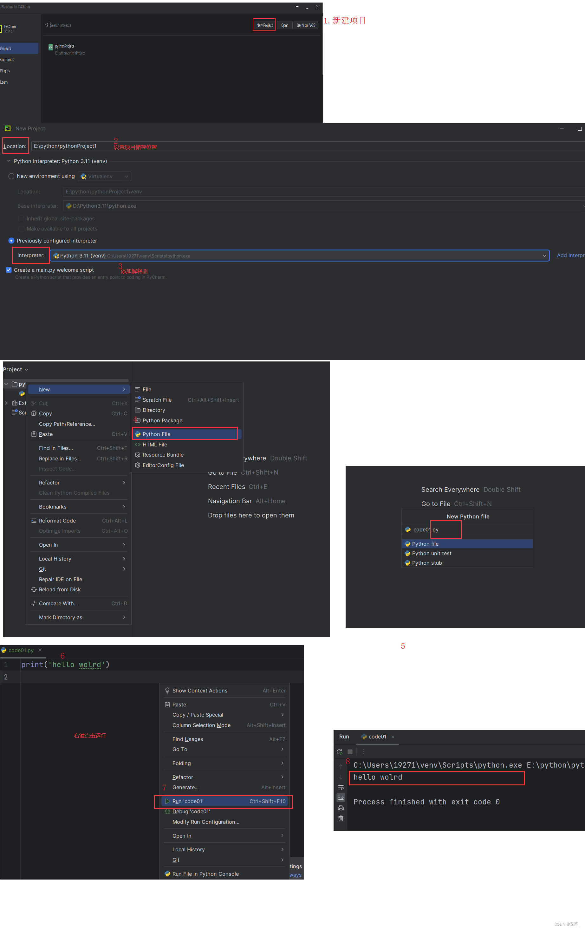The width and height of the screenshot is (585, 929).
Task: Click the Scratch File icon in the New submenu
Action: tap(137, 400)
